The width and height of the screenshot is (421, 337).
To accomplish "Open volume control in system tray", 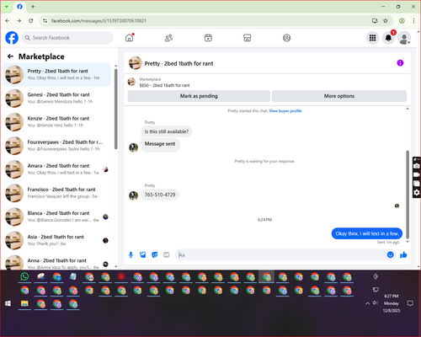I will pos(376,303).
